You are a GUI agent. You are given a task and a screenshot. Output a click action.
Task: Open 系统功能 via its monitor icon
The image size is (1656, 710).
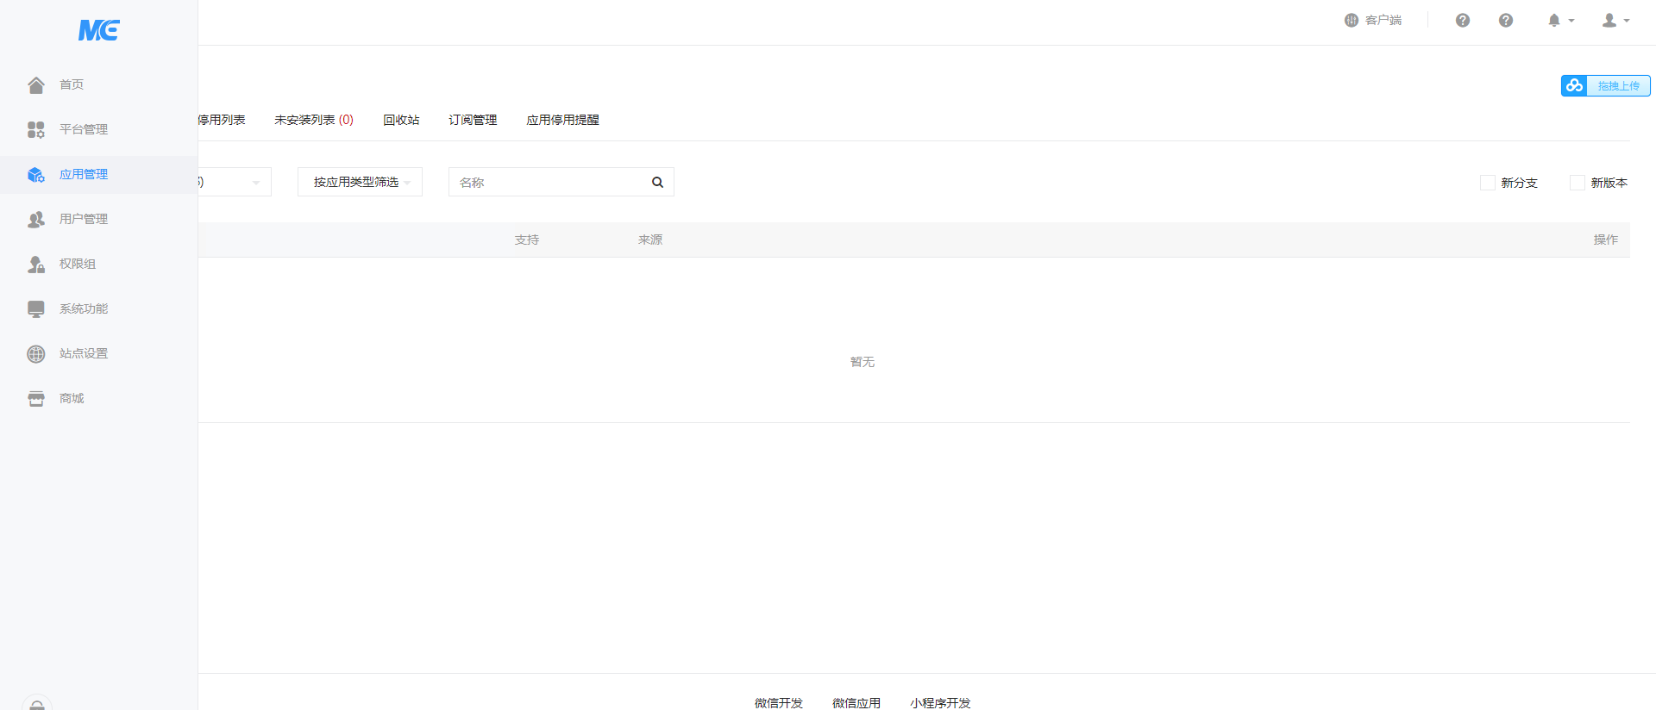36,308
